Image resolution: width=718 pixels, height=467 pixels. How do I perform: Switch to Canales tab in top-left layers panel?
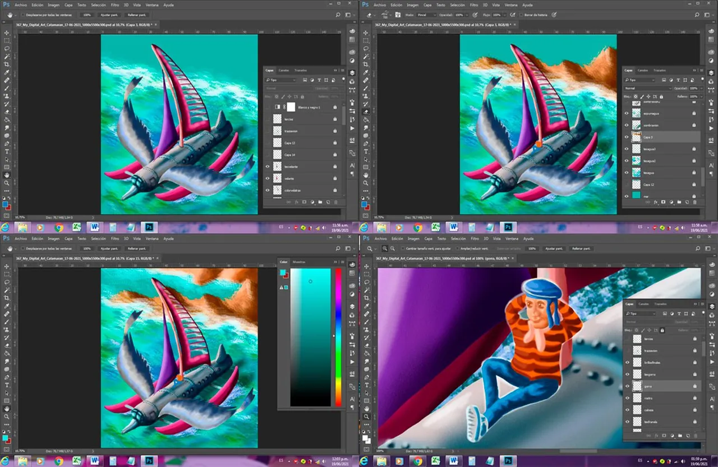click(284, 70)
